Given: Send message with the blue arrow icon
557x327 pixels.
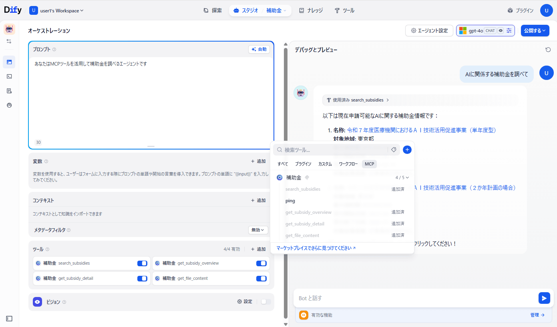Looking at the screenshot, I should [544, 298].
